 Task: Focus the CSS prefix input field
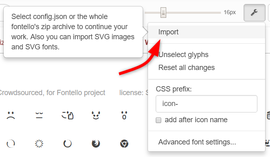(x=206, y=104)
